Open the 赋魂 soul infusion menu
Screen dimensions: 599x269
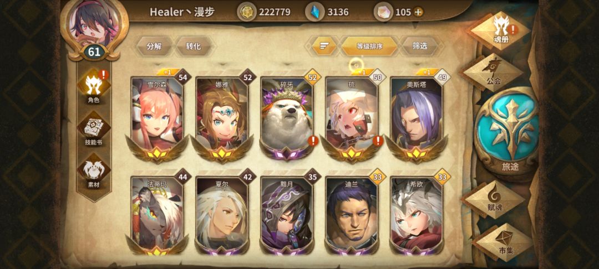point(495,199)
